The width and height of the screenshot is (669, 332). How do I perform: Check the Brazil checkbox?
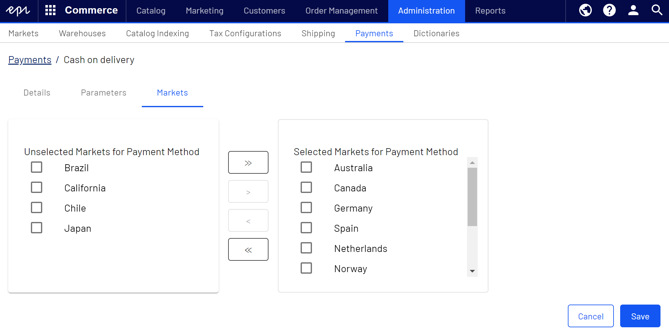coord(36,167)
